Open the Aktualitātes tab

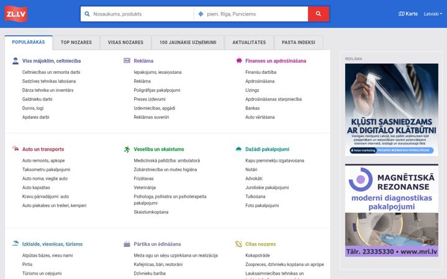(249, 42)
